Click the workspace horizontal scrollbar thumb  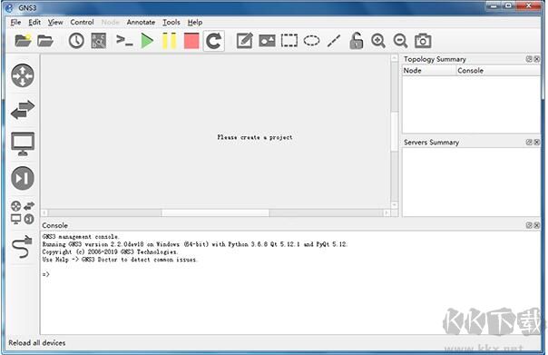215,212
